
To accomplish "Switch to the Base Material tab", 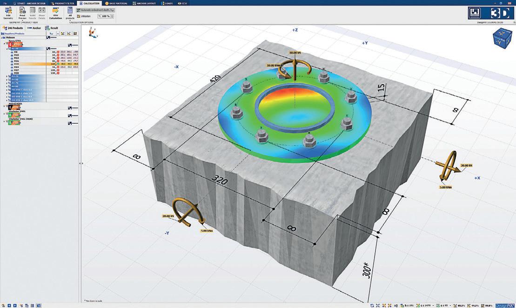I will (116, 3).
